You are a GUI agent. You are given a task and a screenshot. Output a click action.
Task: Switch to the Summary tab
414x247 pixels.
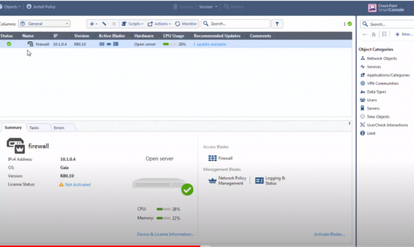tap(13, 127)
